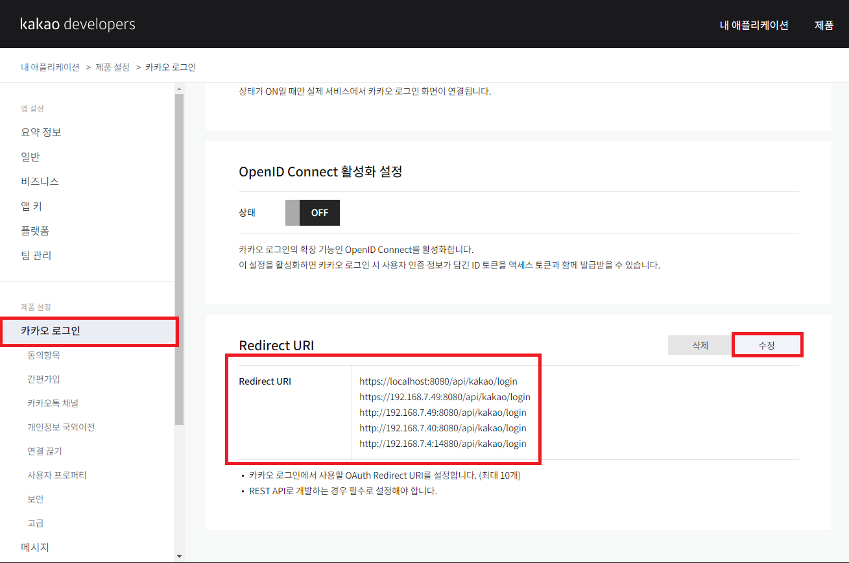
Task: Open 요약 정보 in sidebar
Action: coord(41,132)
